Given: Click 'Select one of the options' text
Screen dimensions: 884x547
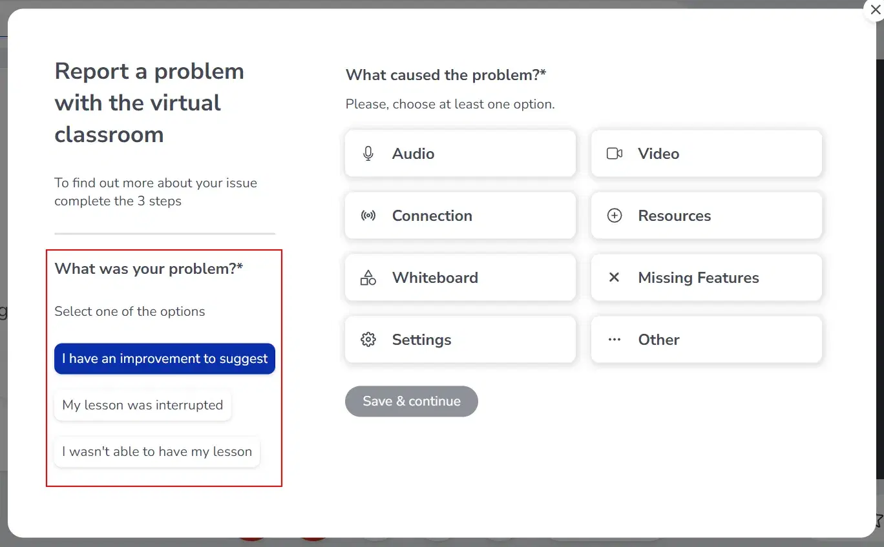Looking at the screenshot, I should pyautogui.click(x=129, y=311).
